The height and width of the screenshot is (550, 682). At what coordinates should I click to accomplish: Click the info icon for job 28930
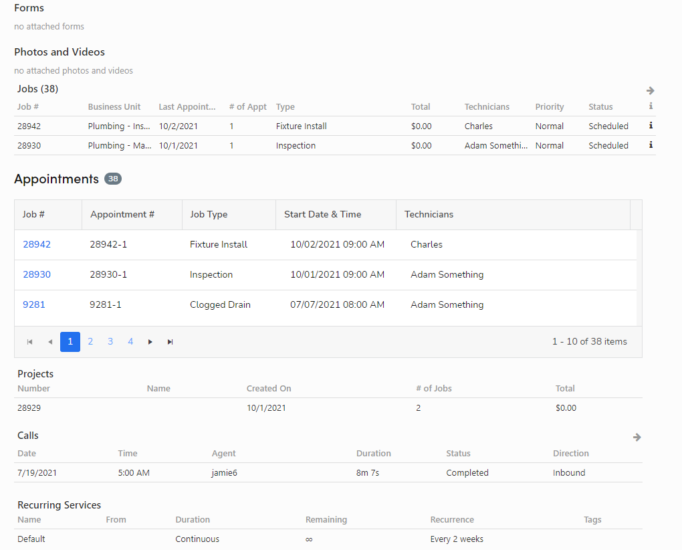649,145
